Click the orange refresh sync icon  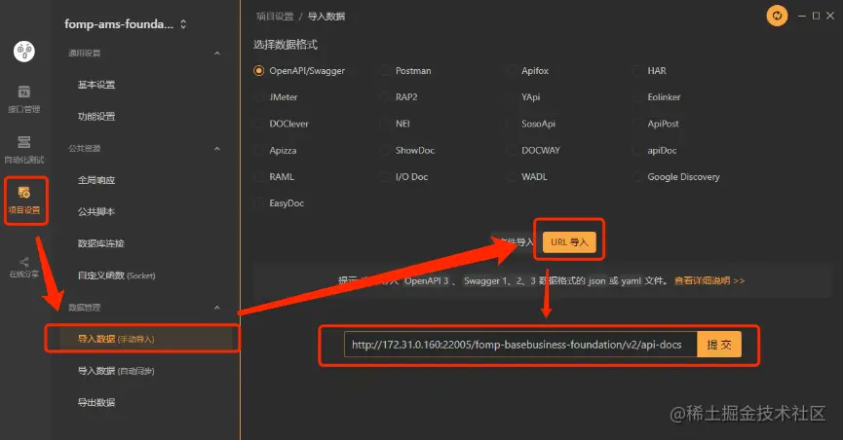point(777,16)
